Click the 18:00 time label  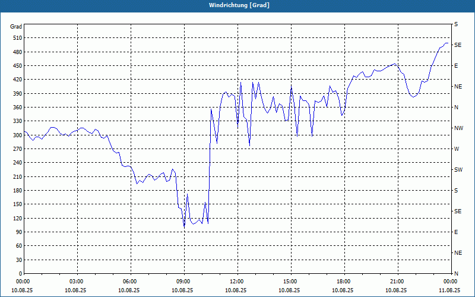coord(345,282)
